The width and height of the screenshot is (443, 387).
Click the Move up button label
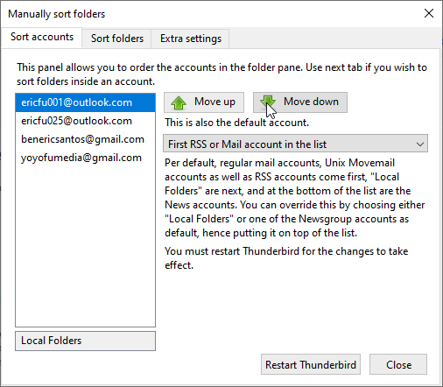pos(214,102)
